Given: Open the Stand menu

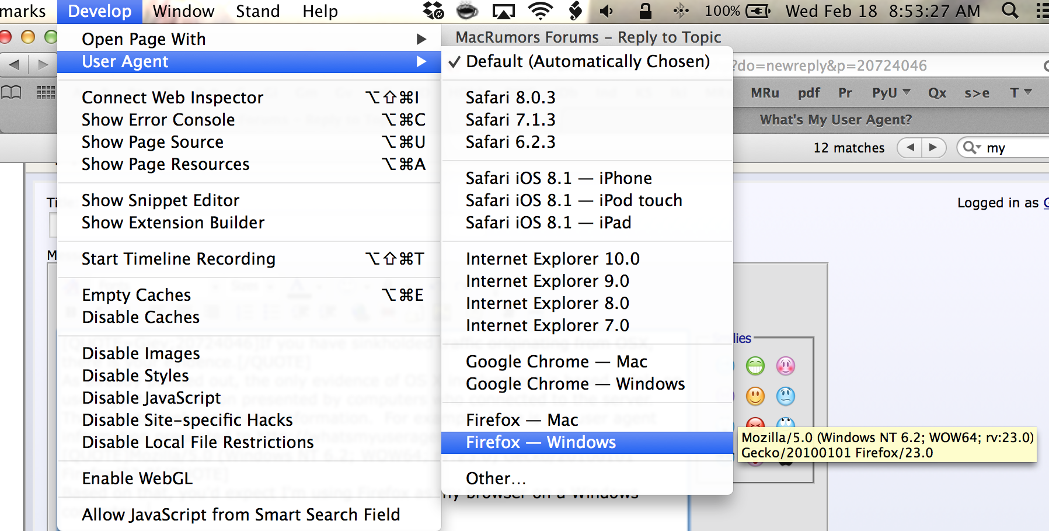Looking at the screenshot, I should point(258,11).
